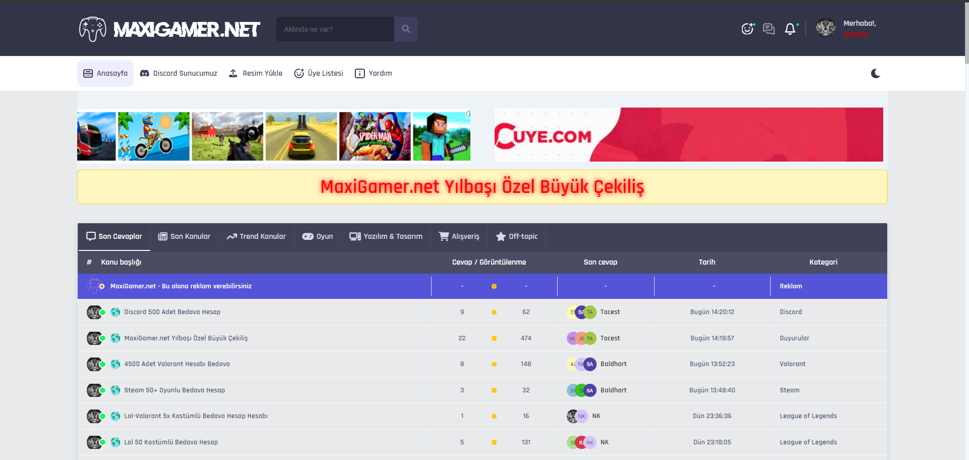Click NK last-reply name on Lol-Valorant row
Viewport: 969px width, 460px height.
click(597, 416)
